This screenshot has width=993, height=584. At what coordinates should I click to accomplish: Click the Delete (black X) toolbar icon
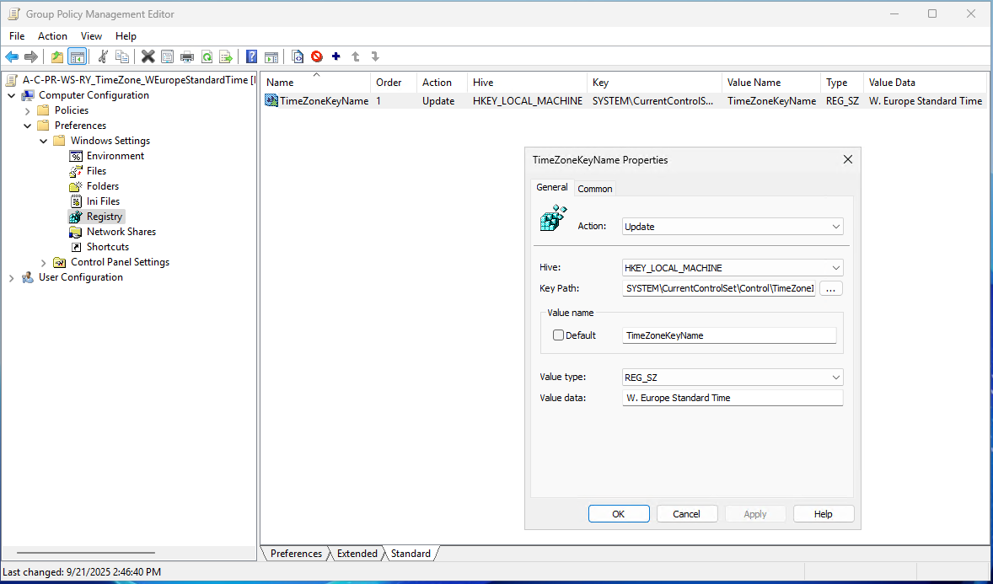pyautogui.click(x=148, y=56)
